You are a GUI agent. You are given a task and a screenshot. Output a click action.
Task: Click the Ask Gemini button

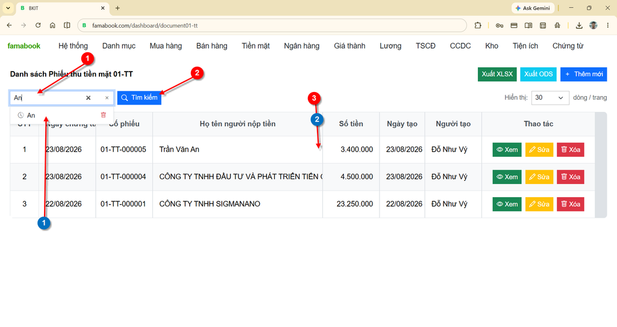pyautogui.click(x=533, y=8)
